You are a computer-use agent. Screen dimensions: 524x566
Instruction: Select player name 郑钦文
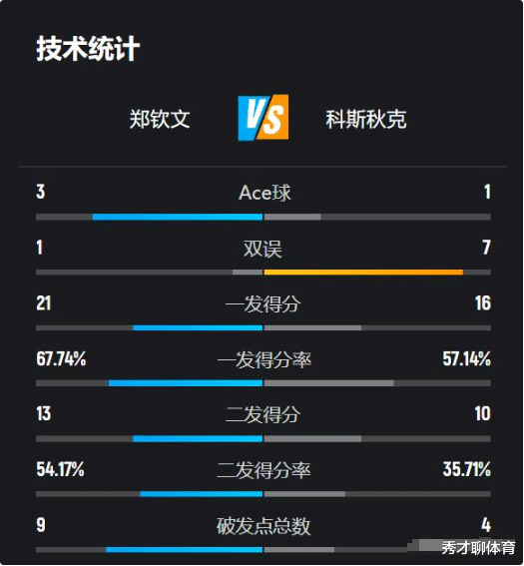160,119
